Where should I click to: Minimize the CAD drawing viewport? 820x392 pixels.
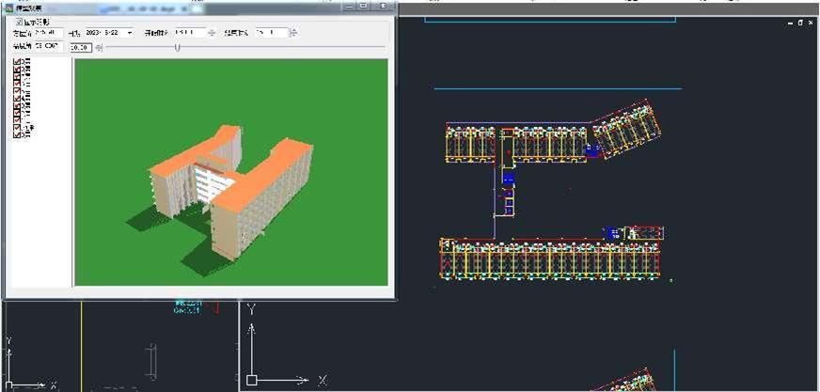(x=790, y=23)
